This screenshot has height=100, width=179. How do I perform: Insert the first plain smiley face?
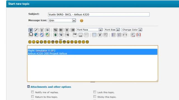(30, 42)
